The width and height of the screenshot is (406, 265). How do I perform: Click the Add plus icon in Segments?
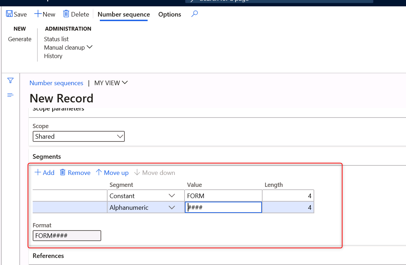coord(38,172)
